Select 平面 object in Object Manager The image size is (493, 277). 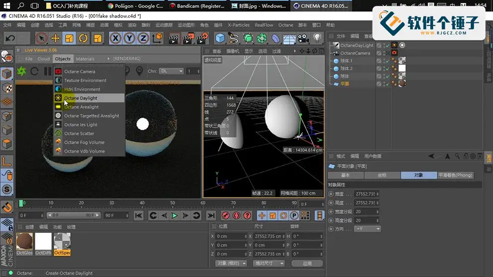click(345, 84)
